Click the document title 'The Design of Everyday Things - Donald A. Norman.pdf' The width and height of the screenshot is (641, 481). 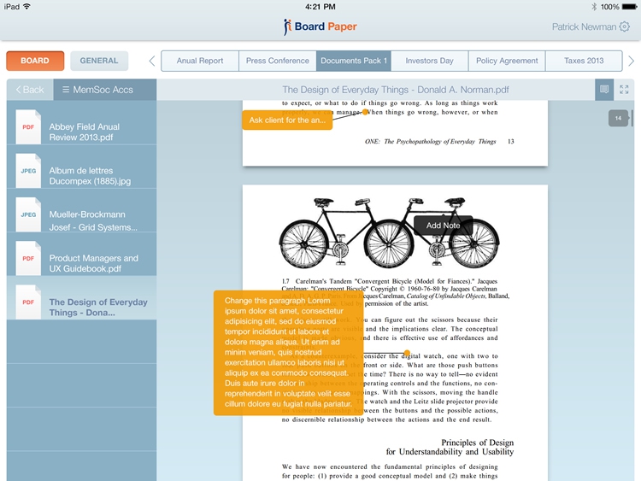pos(396,90)
